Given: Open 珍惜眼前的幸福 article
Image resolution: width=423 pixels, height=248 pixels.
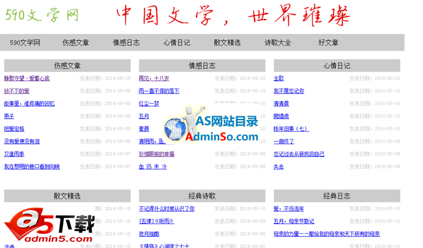Looking at the screenshot, I should coord(157,154).
